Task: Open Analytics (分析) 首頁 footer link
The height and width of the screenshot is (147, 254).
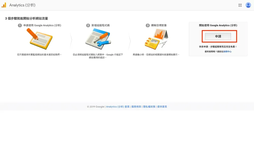Action: pos(118,107)
